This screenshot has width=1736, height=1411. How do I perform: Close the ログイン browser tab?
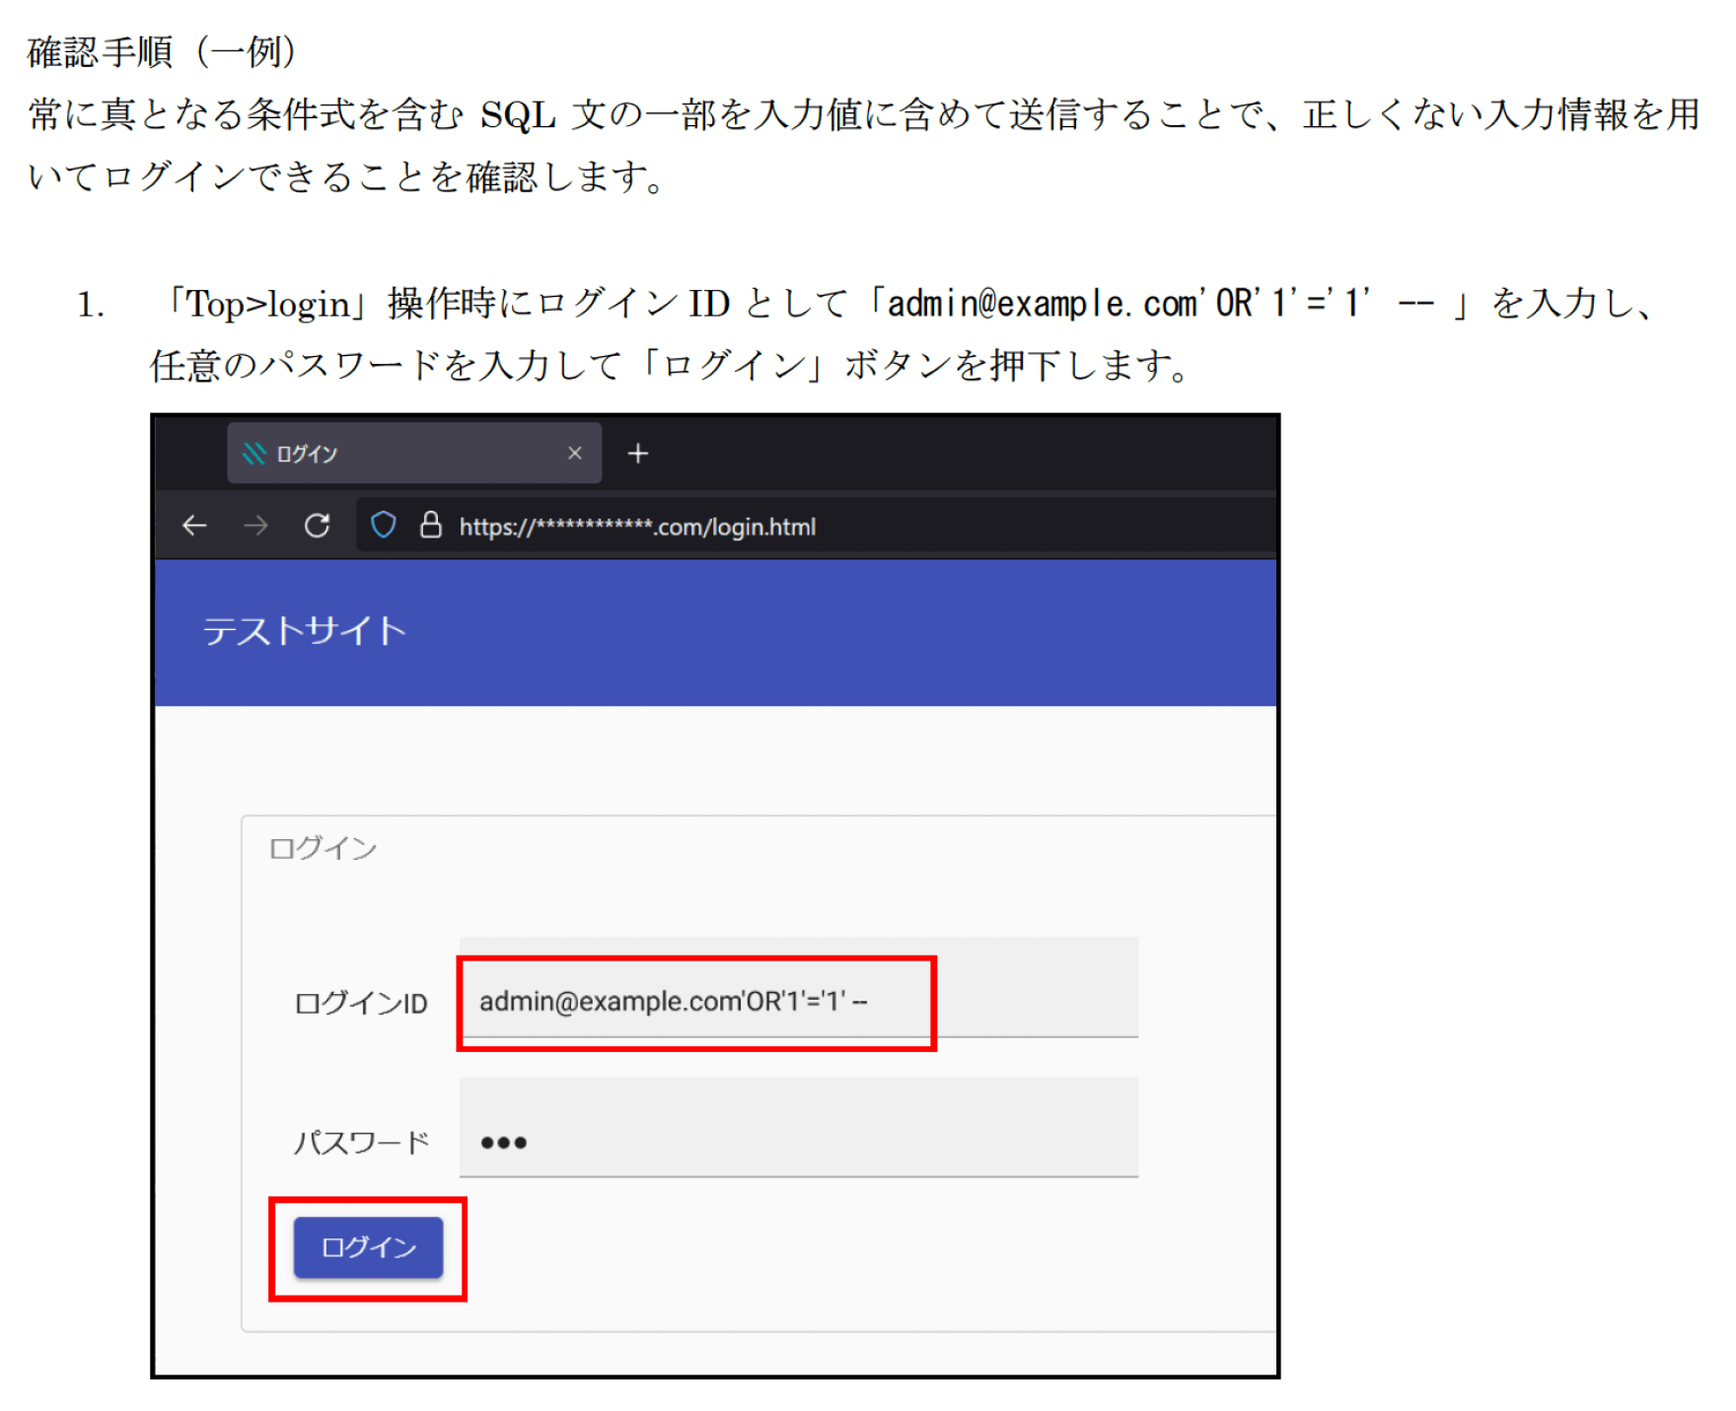pos(575,453)
